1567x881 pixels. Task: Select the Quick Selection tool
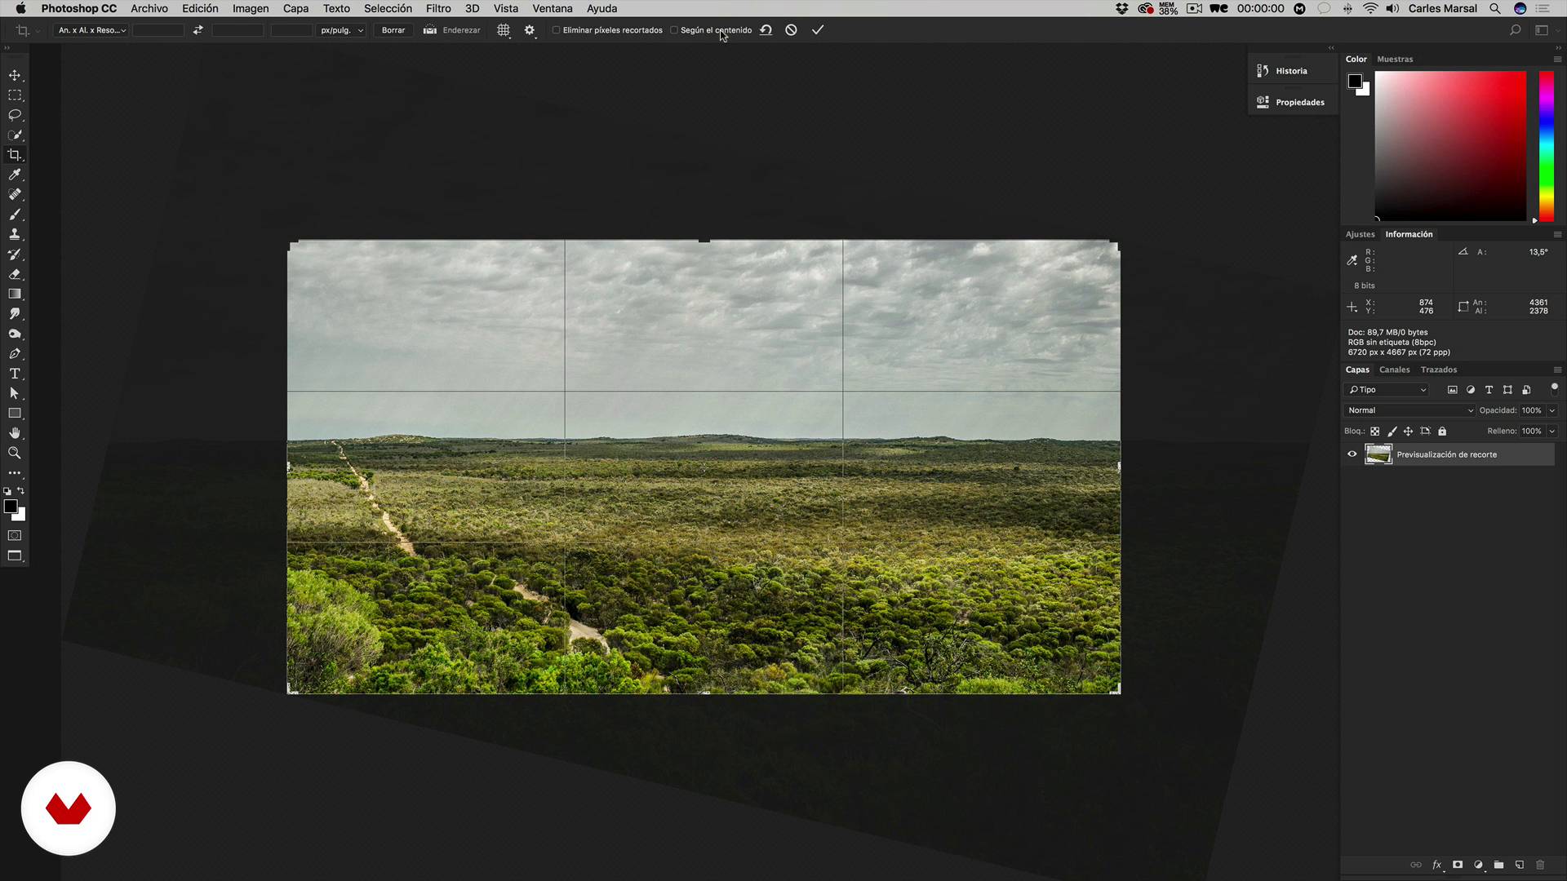click(15, 135)
